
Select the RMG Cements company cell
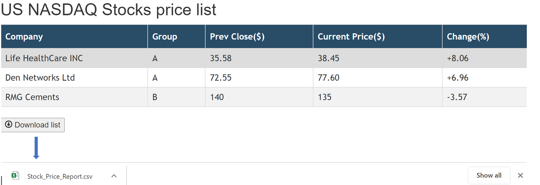pyautogui.click(x=32, y=97)
